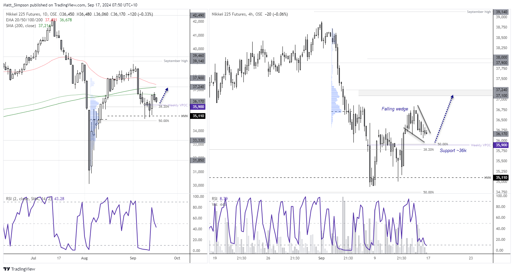
Task: Click the HVN label on daily chart
Action: (184, 116)
